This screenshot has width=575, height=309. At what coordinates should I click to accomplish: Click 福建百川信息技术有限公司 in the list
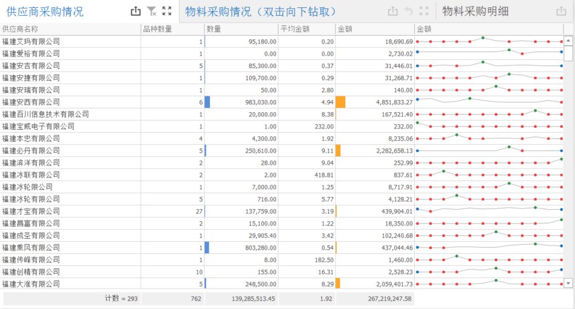tap(45, 115)
